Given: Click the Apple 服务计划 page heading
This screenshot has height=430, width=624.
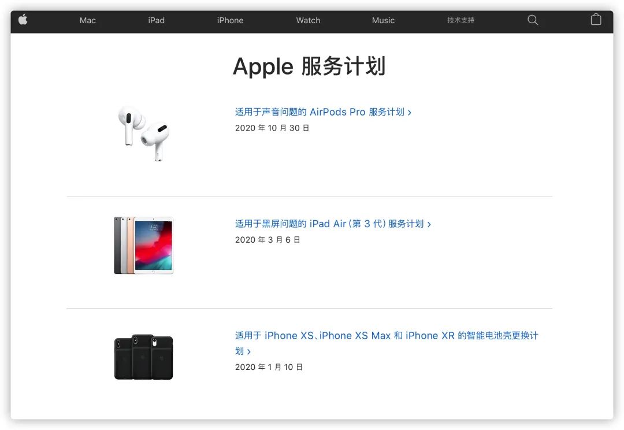Looking at the screenshot, I should click(309, 66).
